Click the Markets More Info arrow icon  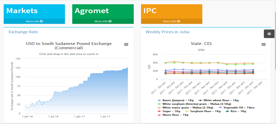click(41, 21)
